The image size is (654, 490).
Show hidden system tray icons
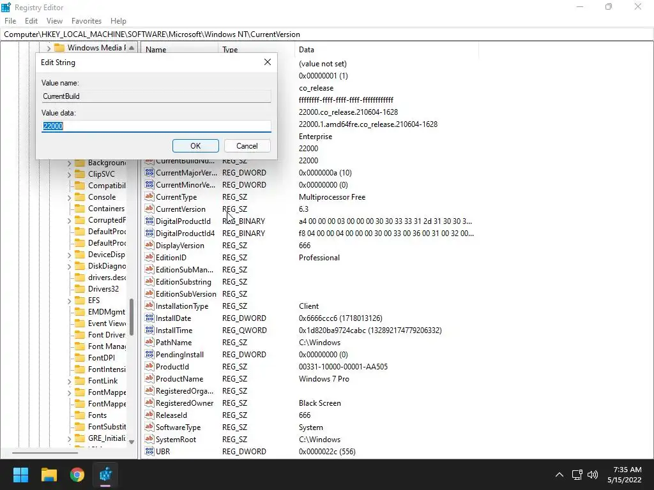pos(559,475)
